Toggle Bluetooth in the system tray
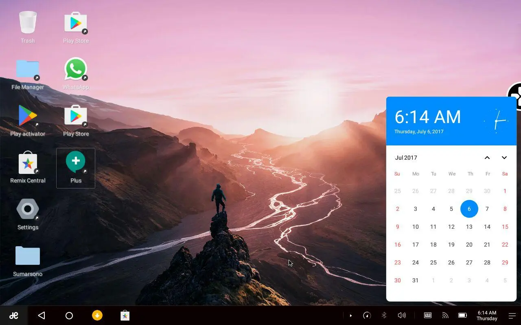Viewport: 521px width, 325px height. [384, 315]
